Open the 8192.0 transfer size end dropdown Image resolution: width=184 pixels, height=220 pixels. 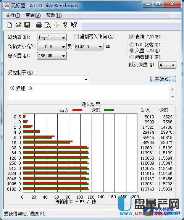[89, 47]
